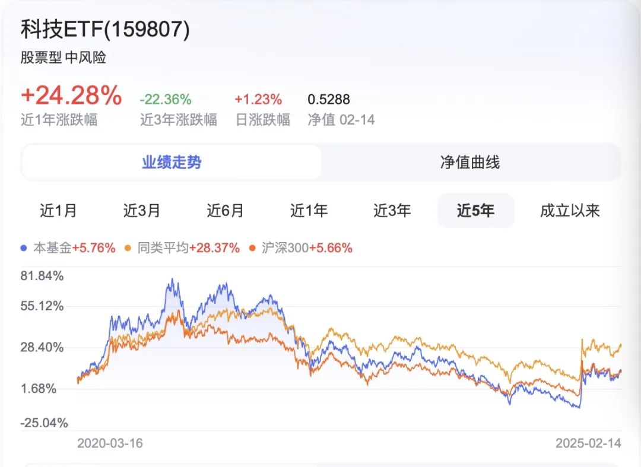
Task: Select the 近1年 time range
Action: 309,211
